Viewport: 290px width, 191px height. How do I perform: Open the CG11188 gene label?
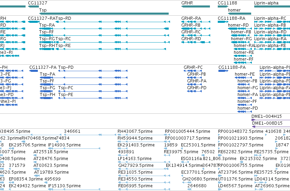(x=227, y=3)
